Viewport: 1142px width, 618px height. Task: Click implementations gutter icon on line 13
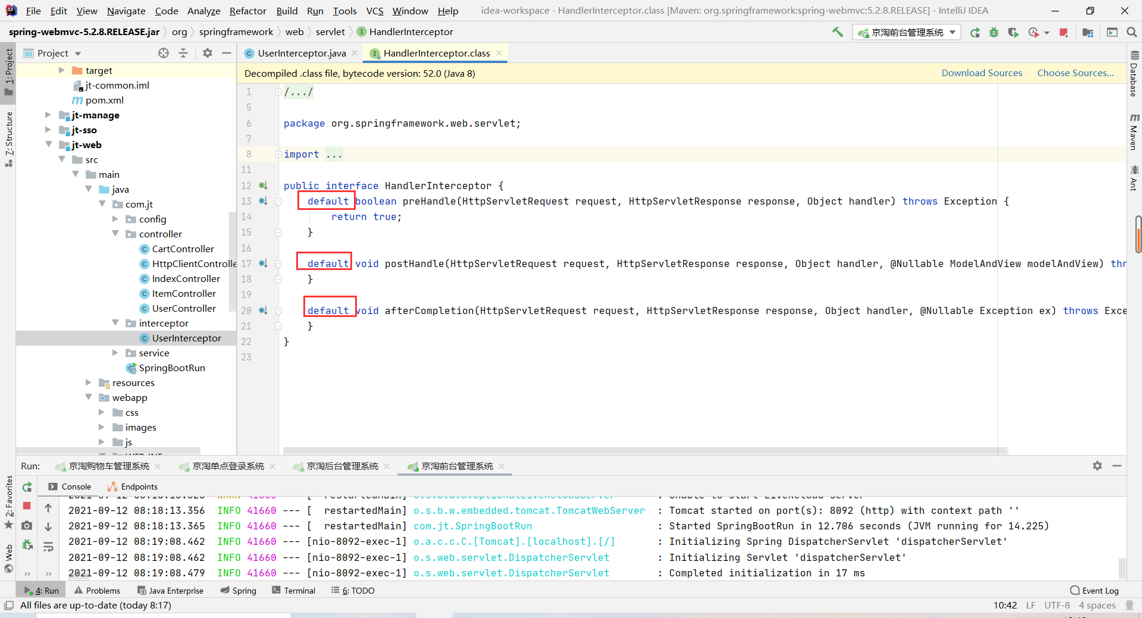pyautogui.click(x=263, y=201)
